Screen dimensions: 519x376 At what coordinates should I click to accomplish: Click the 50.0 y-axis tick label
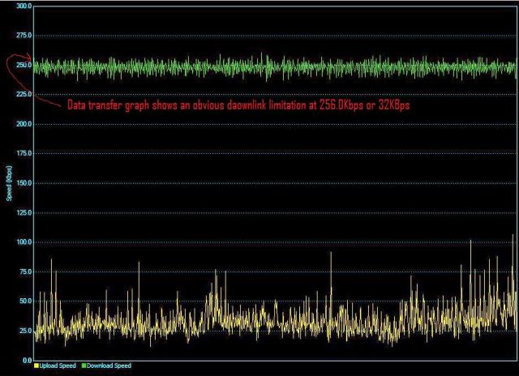(25, 301)
